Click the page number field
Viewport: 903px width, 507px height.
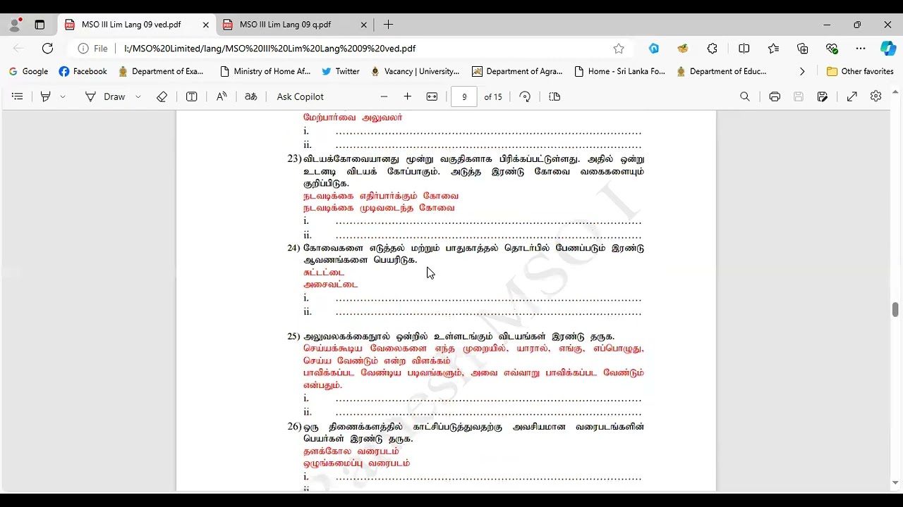click(x=464, y=96)
